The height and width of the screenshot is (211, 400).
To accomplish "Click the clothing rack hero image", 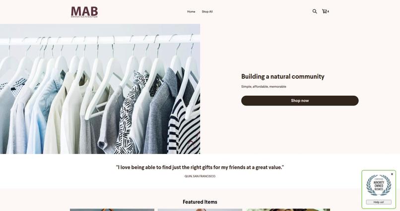I will [x=100, y=89].
